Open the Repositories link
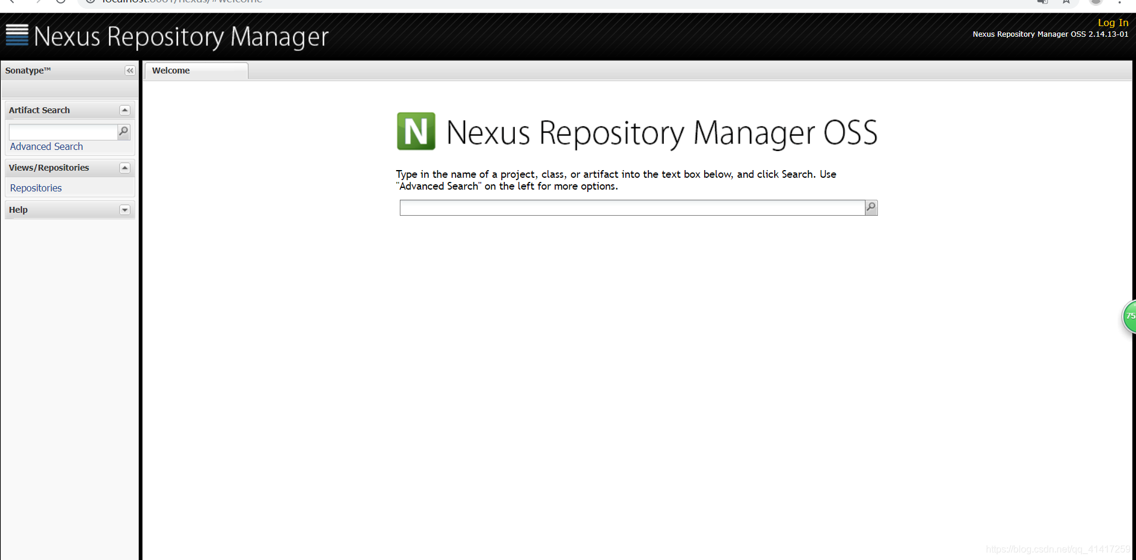 [x=36, y=188]
